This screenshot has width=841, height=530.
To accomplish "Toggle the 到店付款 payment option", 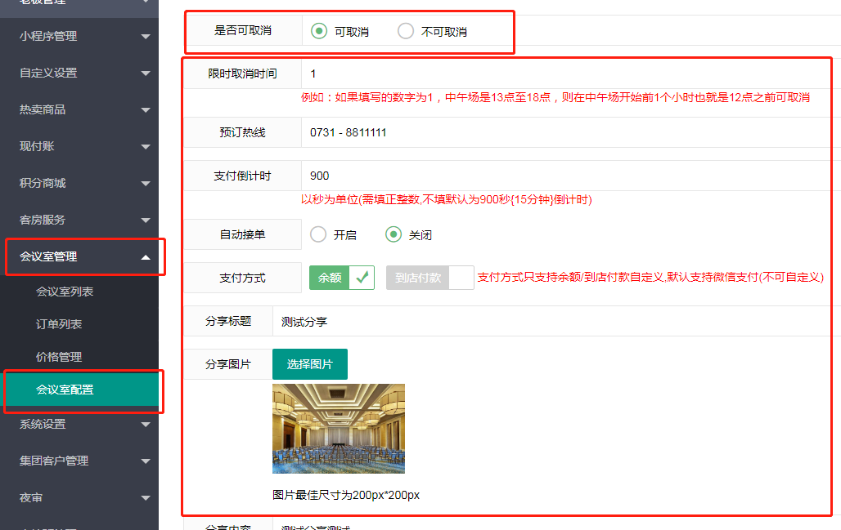I will pyautogui.click(x=429, y=278).
